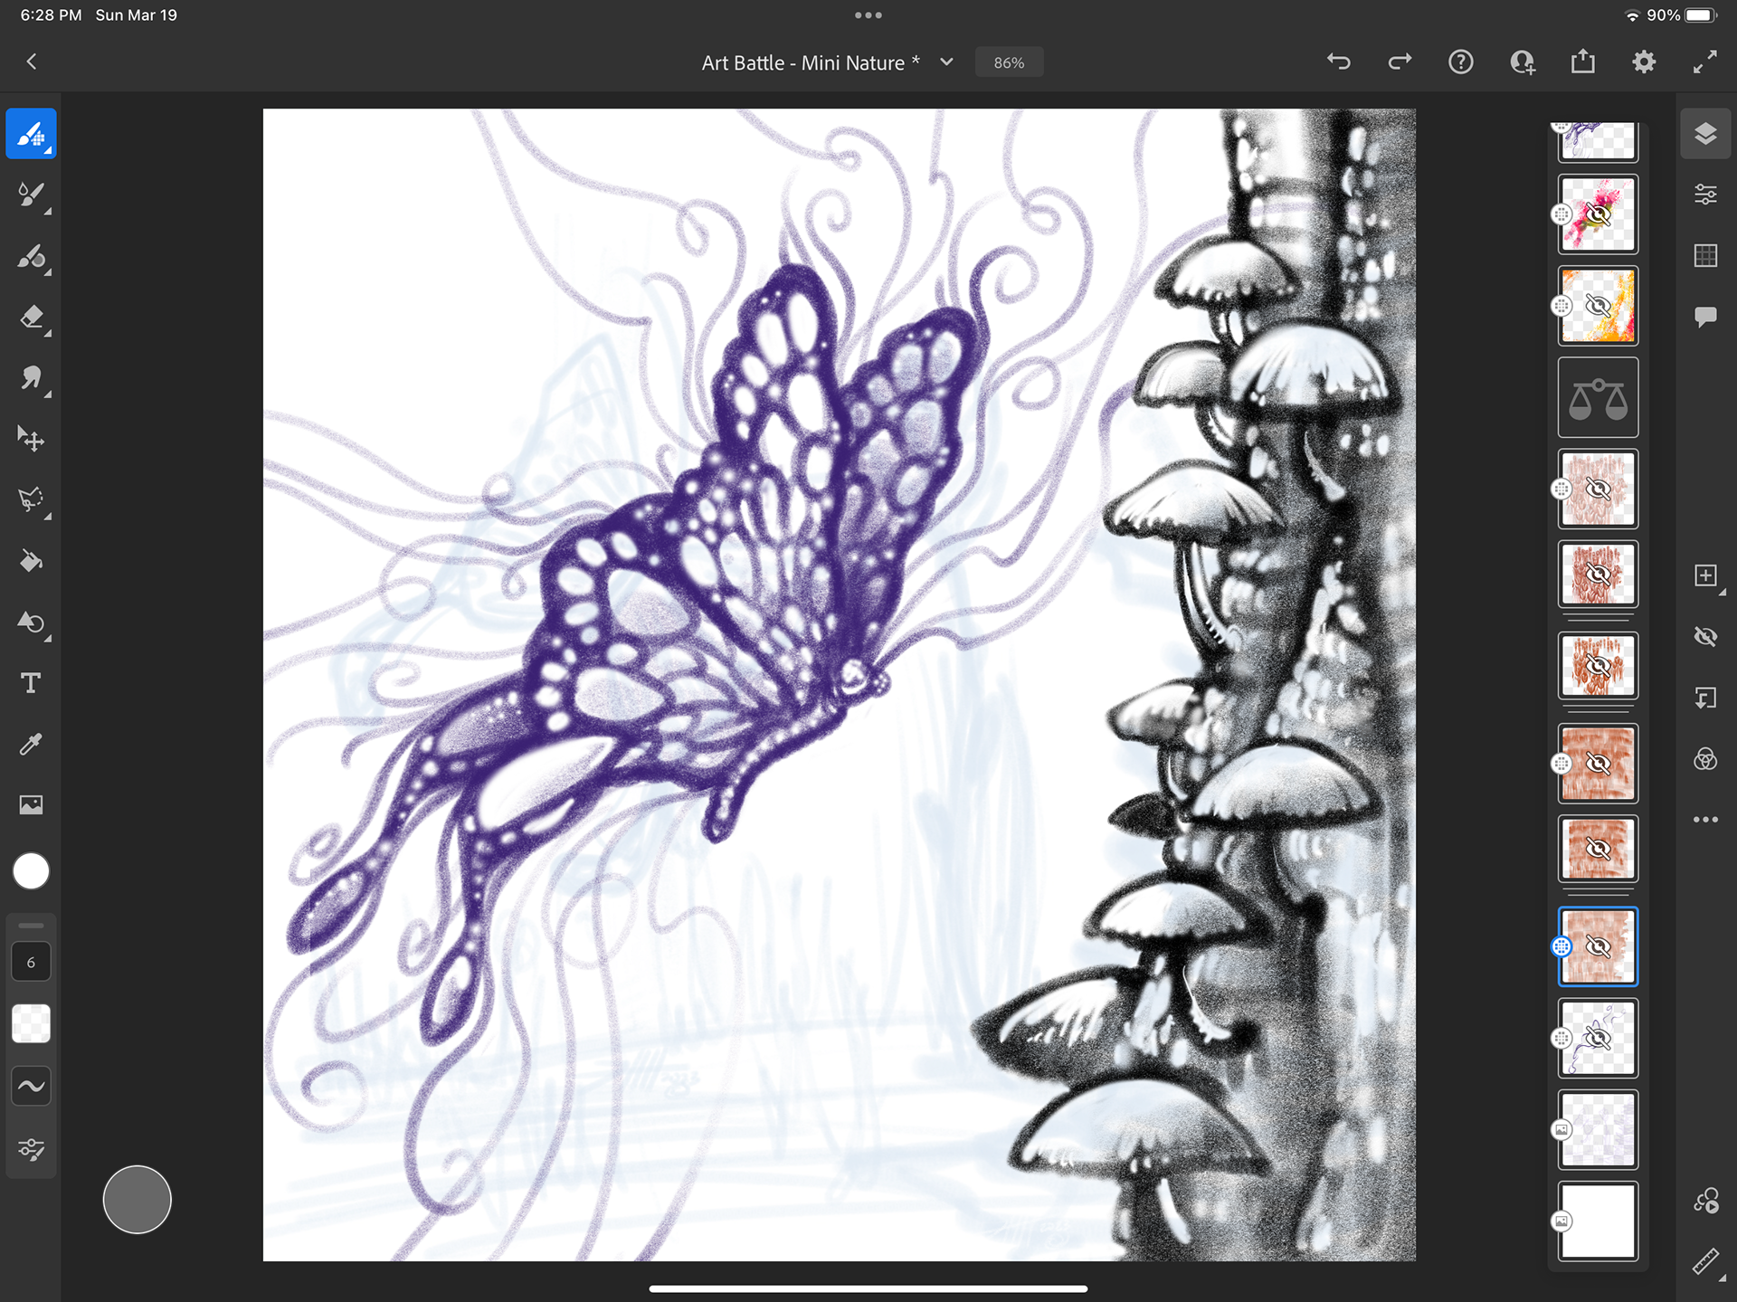Screen dimensions: 1737x1302
Task: Pick the Eyedropper tool
Action: pyautogui.click(x=31, y=745)
